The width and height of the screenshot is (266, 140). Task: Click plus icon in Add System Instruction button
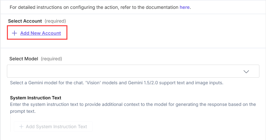coord(21,127)
